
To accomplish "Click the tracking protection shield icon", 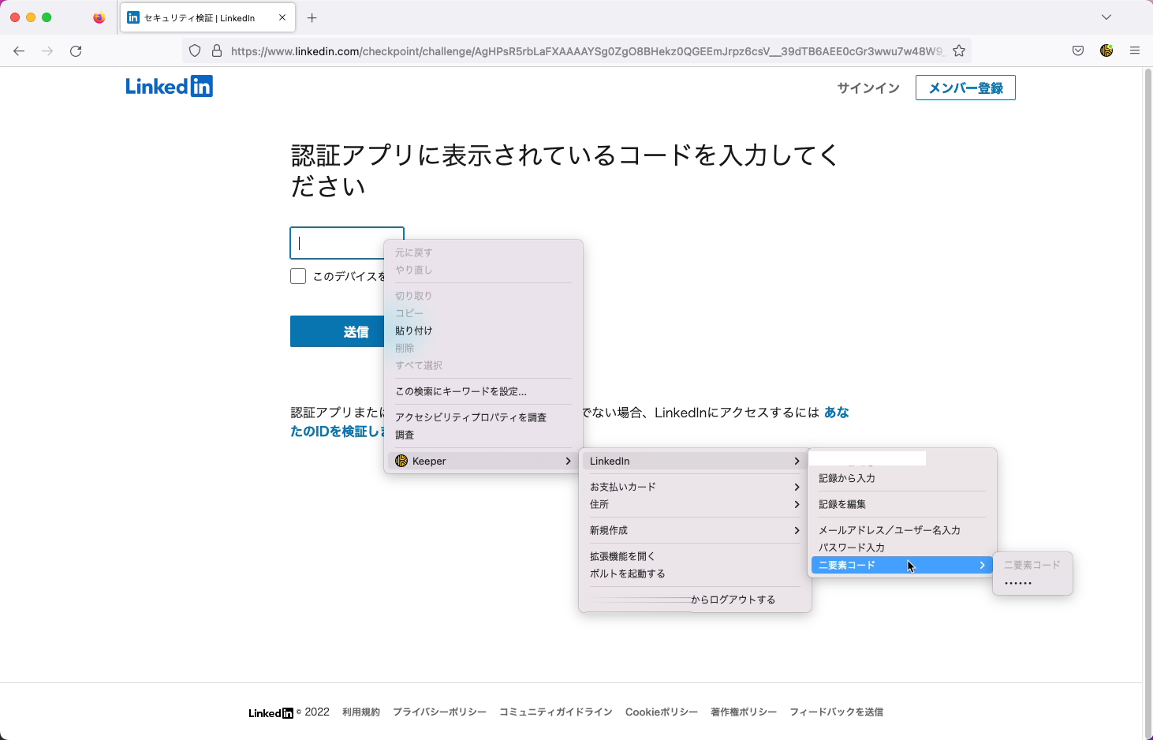I will (195, 51).
